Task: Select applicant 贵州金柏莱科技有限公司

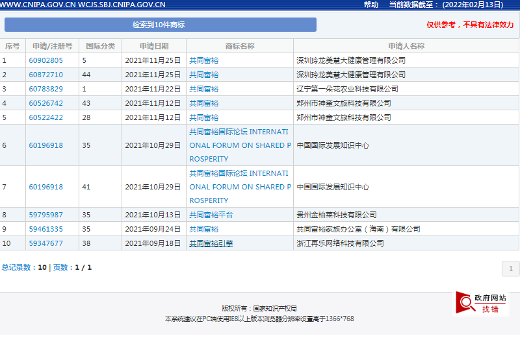Action: (336, 215)
